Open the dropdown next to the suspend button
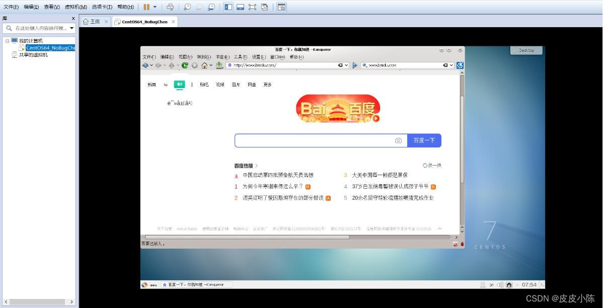This screenshot has width=603, height=308. pyautogui.click(x=155, y=7)
